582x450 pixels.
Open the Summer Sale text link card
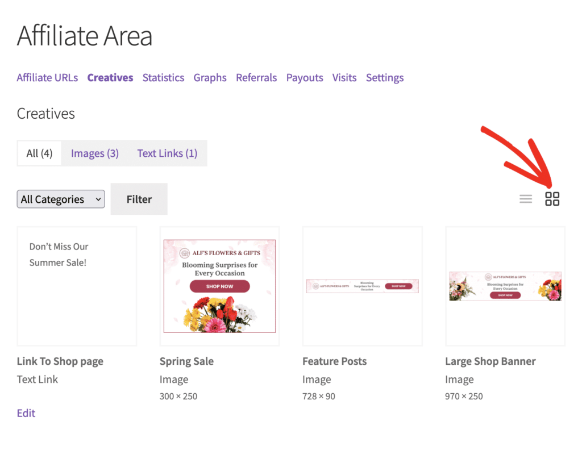pyautogui.click(x=77, y=286)
